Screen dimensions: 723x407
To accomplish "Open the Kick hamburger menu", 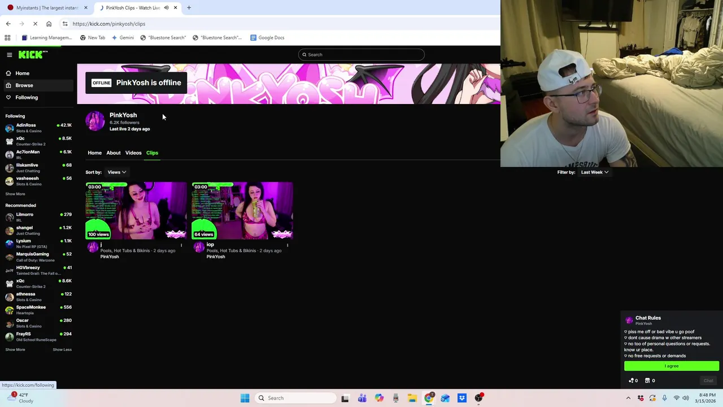I will click(x=10, y=55).
